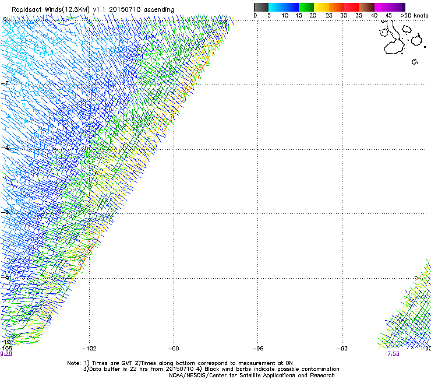Screen dimensions: 431x379
Task: Click the cyan-blue 5-15 knots legend band
Action: [x=284, y=7]
